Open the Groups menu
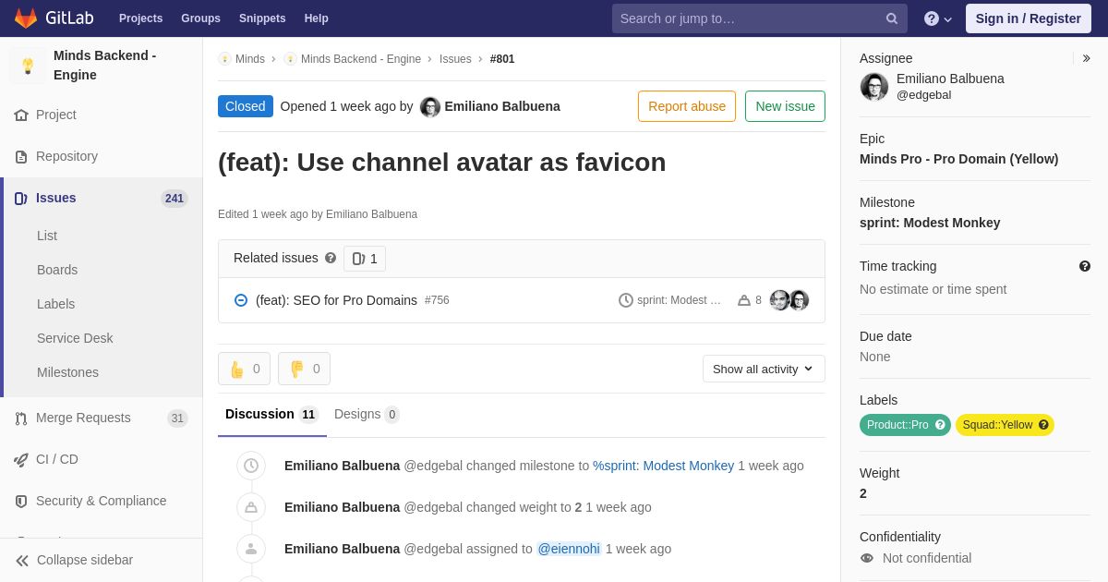Viewport: 1108px width, 582px height. (x=200, y=18)
